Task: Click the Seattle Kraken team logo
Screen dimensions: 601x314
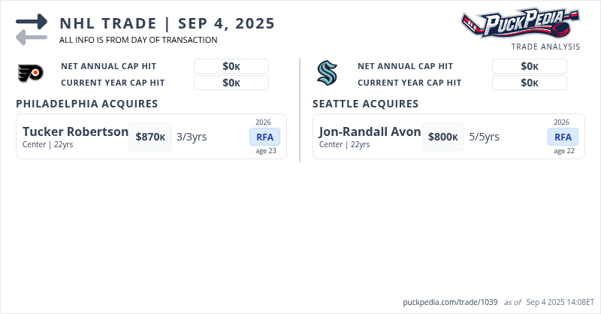Action: click(x=327, y=73)
